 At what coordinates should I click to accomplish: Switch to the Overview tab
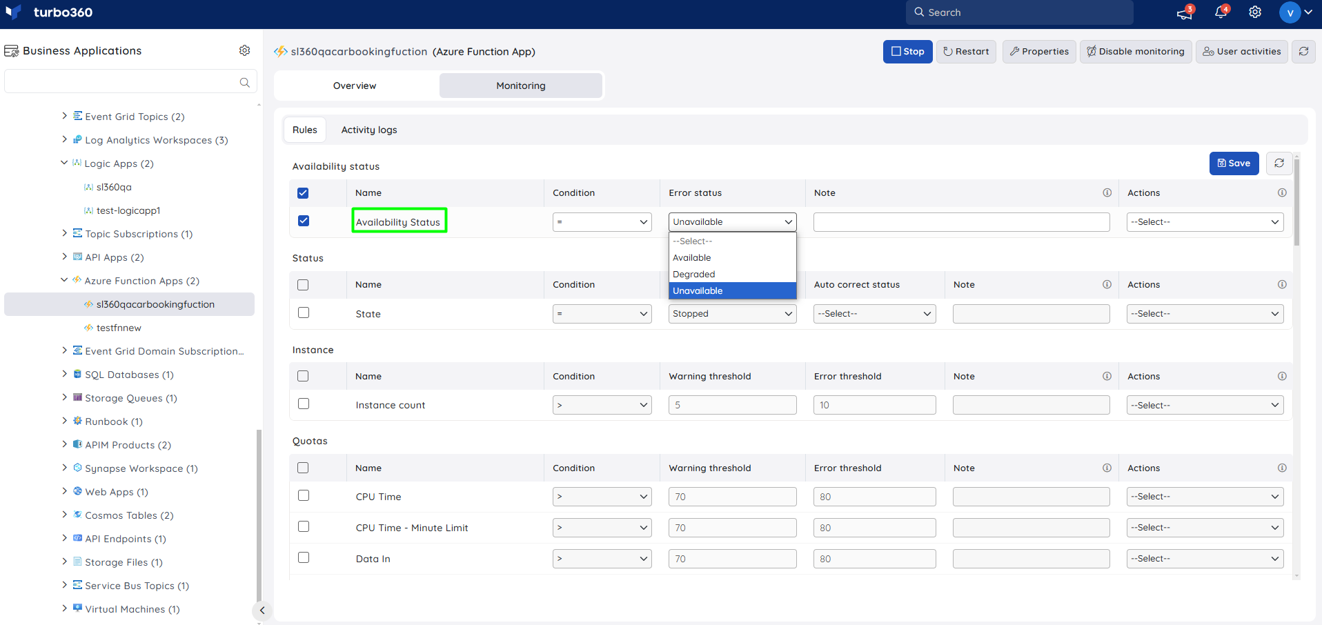(x=355, y=86)
